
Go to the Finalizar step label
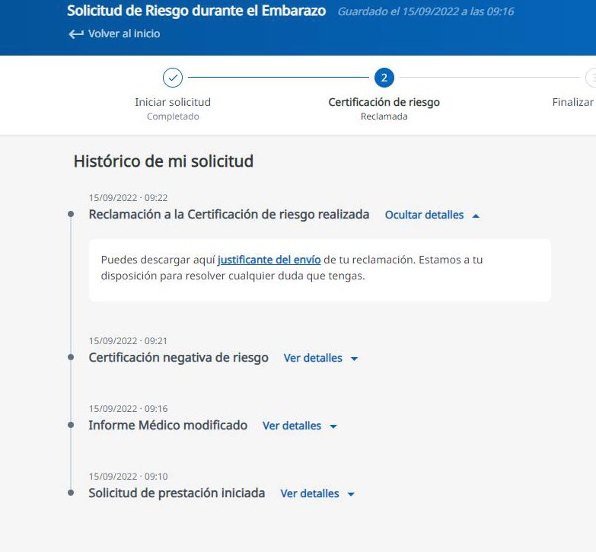572,102
